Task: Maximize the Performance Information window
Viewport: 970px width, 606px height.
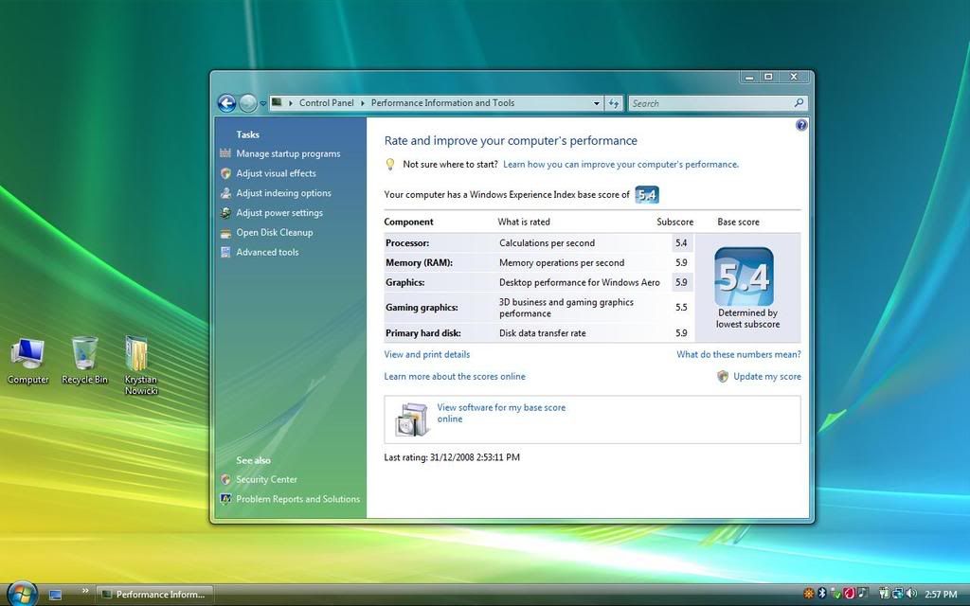Action: pos(768,77)
